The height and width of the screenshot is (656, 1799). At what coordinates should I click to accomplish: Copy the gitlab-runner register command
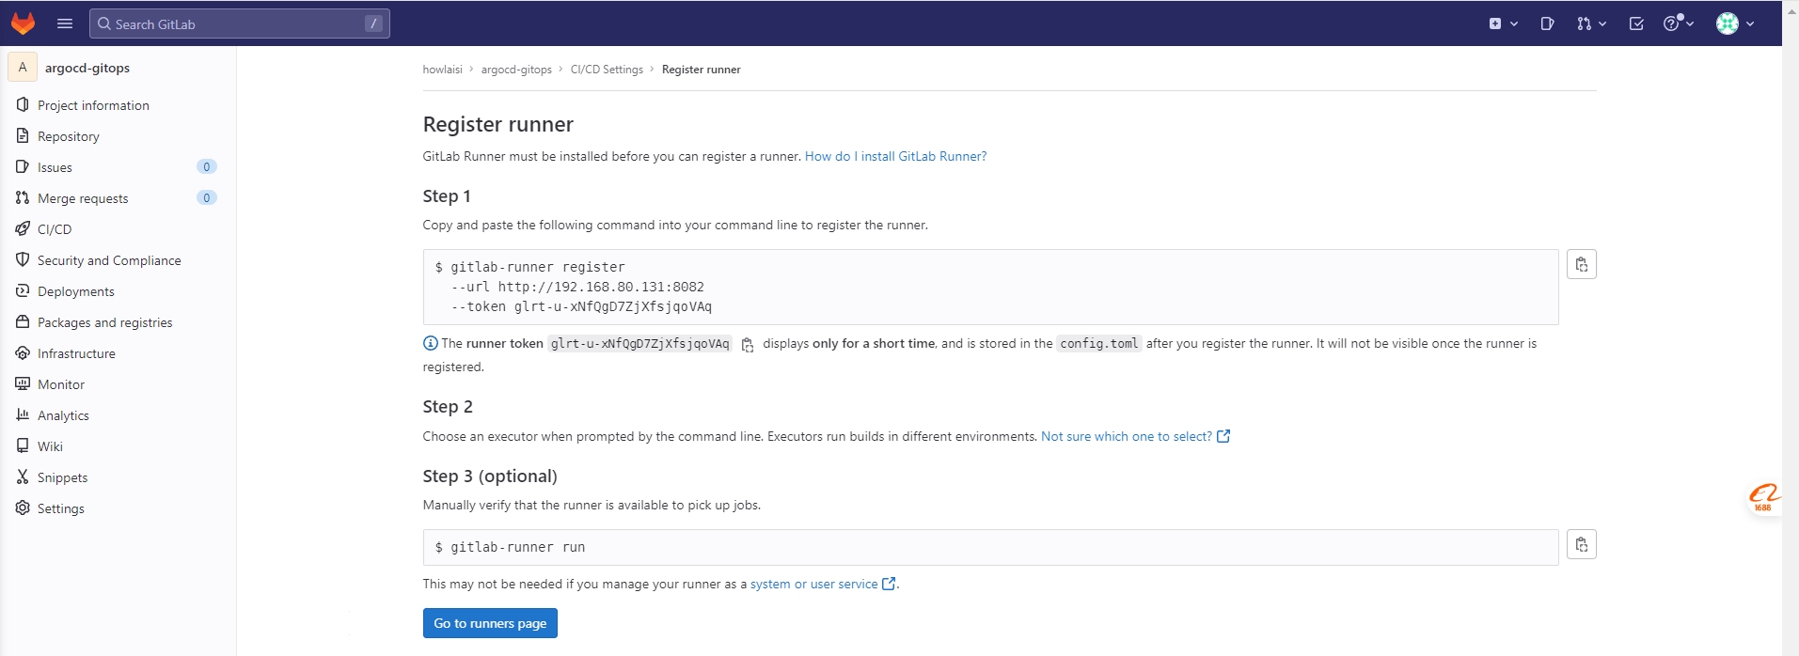pyautogui.click(x=1581, y=265)
